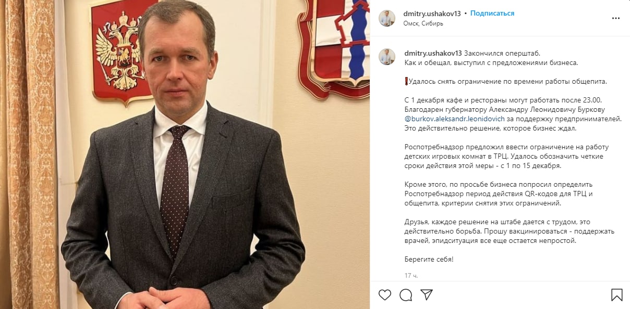Image resolution: width=630 pixels, height=309 pixels.
Task: Open comments via speech bubble icon
Action: [406, 295]
